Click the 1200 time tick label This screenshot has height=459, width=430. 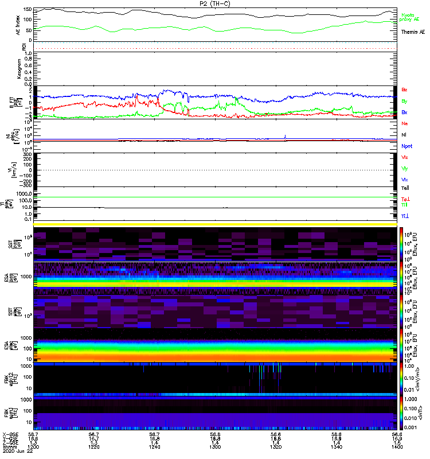tap(33, 447)
